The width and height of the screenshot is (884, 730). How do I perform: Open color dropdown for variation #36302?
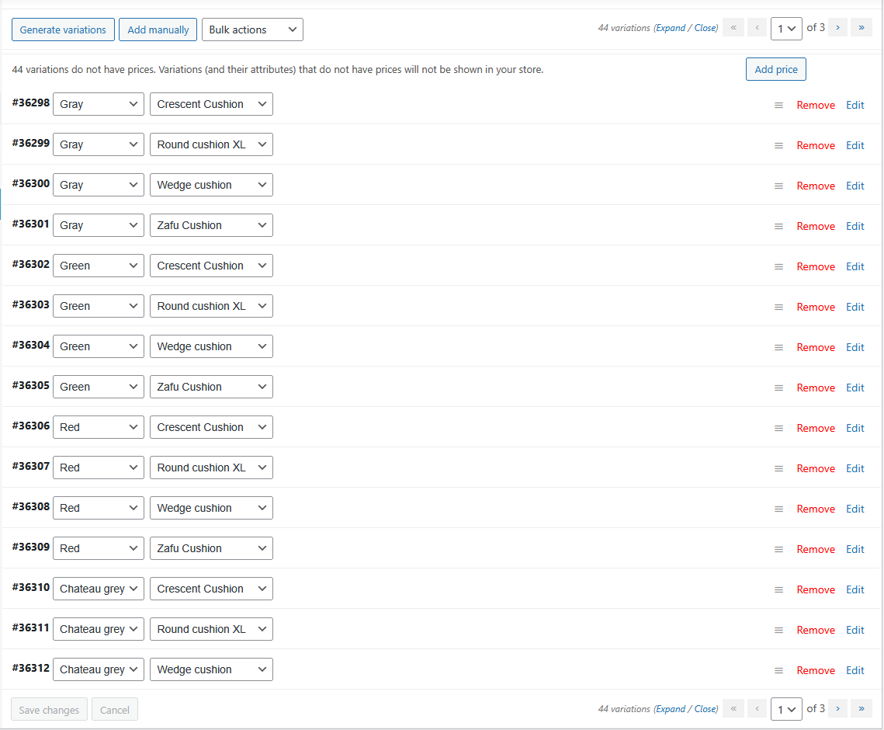tap(98, 266)
